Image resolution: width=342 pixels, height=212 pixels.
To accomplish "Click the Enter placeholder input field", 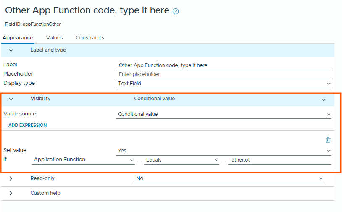I will (224, 74).
